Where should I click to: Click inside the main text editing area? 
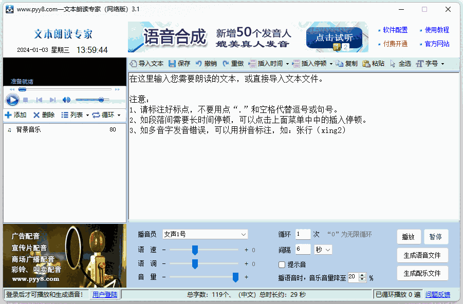pyautogui.click(x=294, y=146)
